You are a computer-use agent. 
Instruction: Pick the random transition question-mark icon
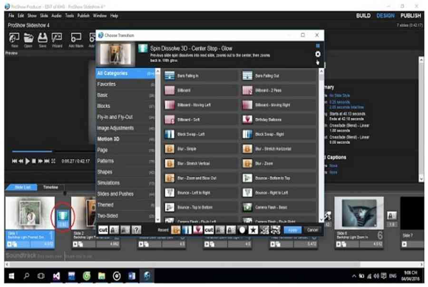(x=136, y=230)
